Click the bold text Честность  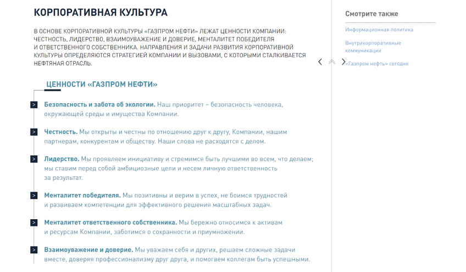coord(60,132)
